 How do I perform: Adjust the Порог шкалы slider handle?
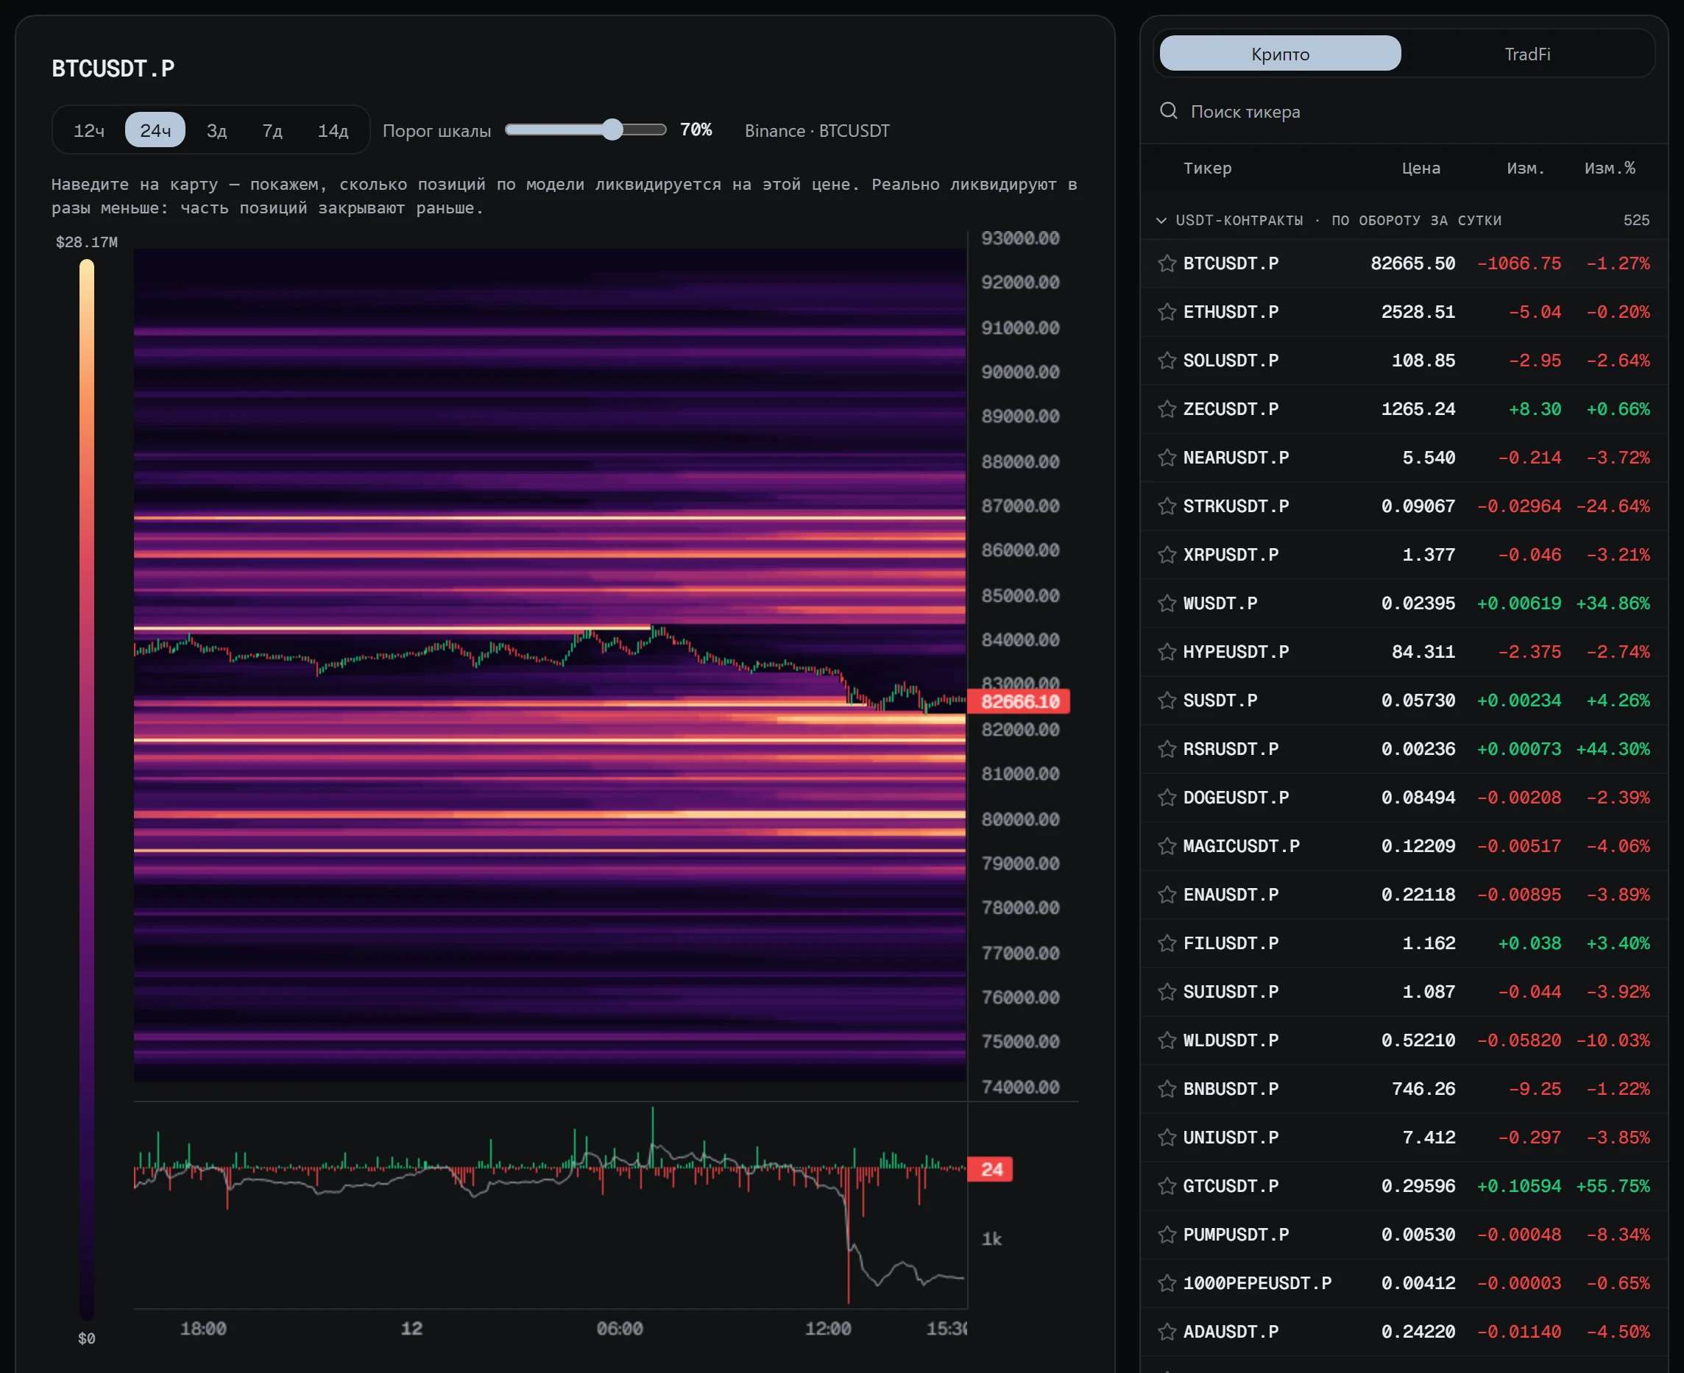(612, 130)
